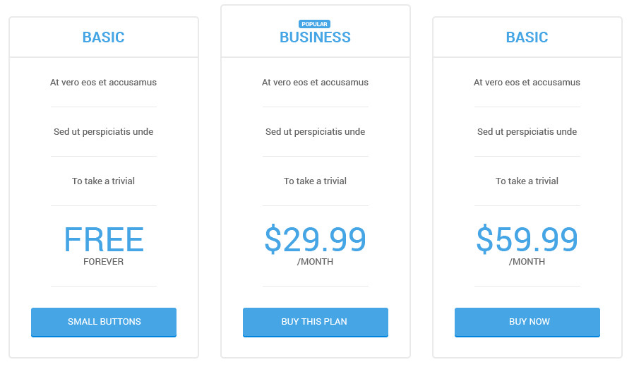Select the FREE price text
Screen dimensions: 634x367
104,240
